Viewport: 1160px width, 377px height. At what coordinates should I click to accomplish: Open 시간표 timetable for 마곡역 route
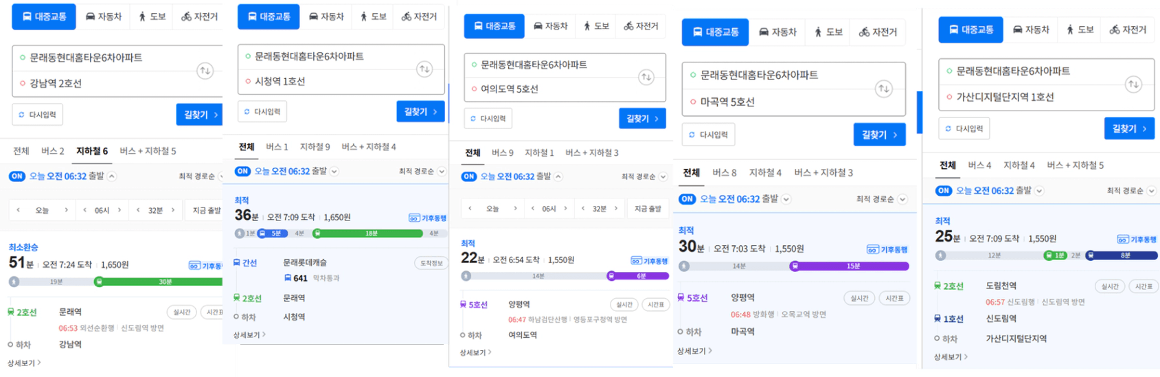(894, 298)
